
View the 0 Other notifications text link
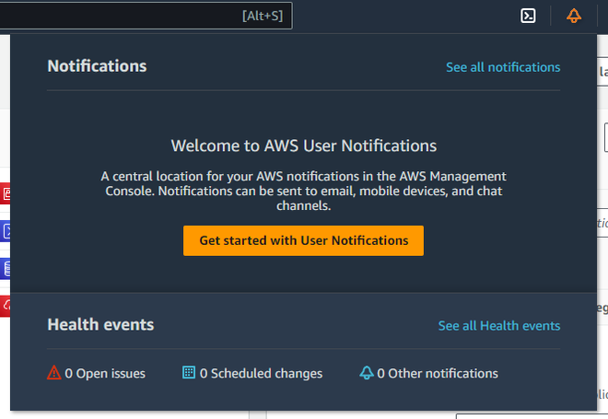(x=443, y=373)
